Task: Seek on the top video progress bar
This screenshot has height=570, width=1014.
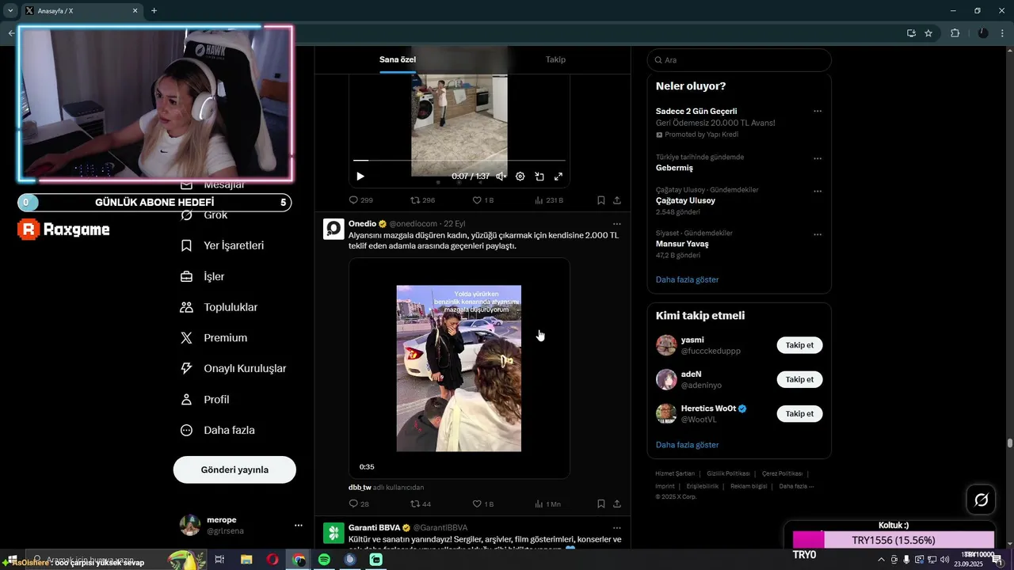Action: [x=459, y=161]
